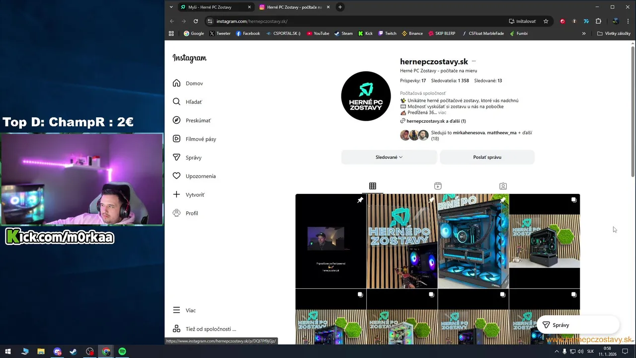
Task: Open the CSPORTAL.SK bookmark
Action: [x=283, y=33]
